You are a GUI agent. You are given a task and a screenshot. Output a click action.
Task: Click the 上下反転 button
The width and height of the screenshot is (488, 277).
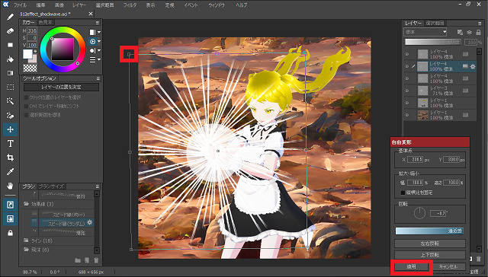(430, 255)
